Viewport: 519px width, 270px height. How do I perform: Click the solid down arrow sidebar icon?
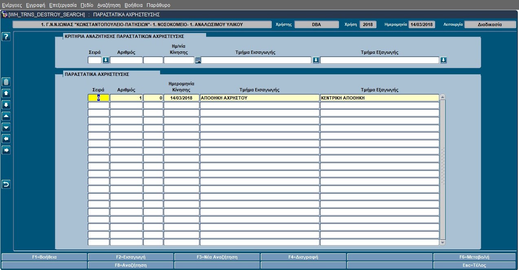[x=6, y=104]
